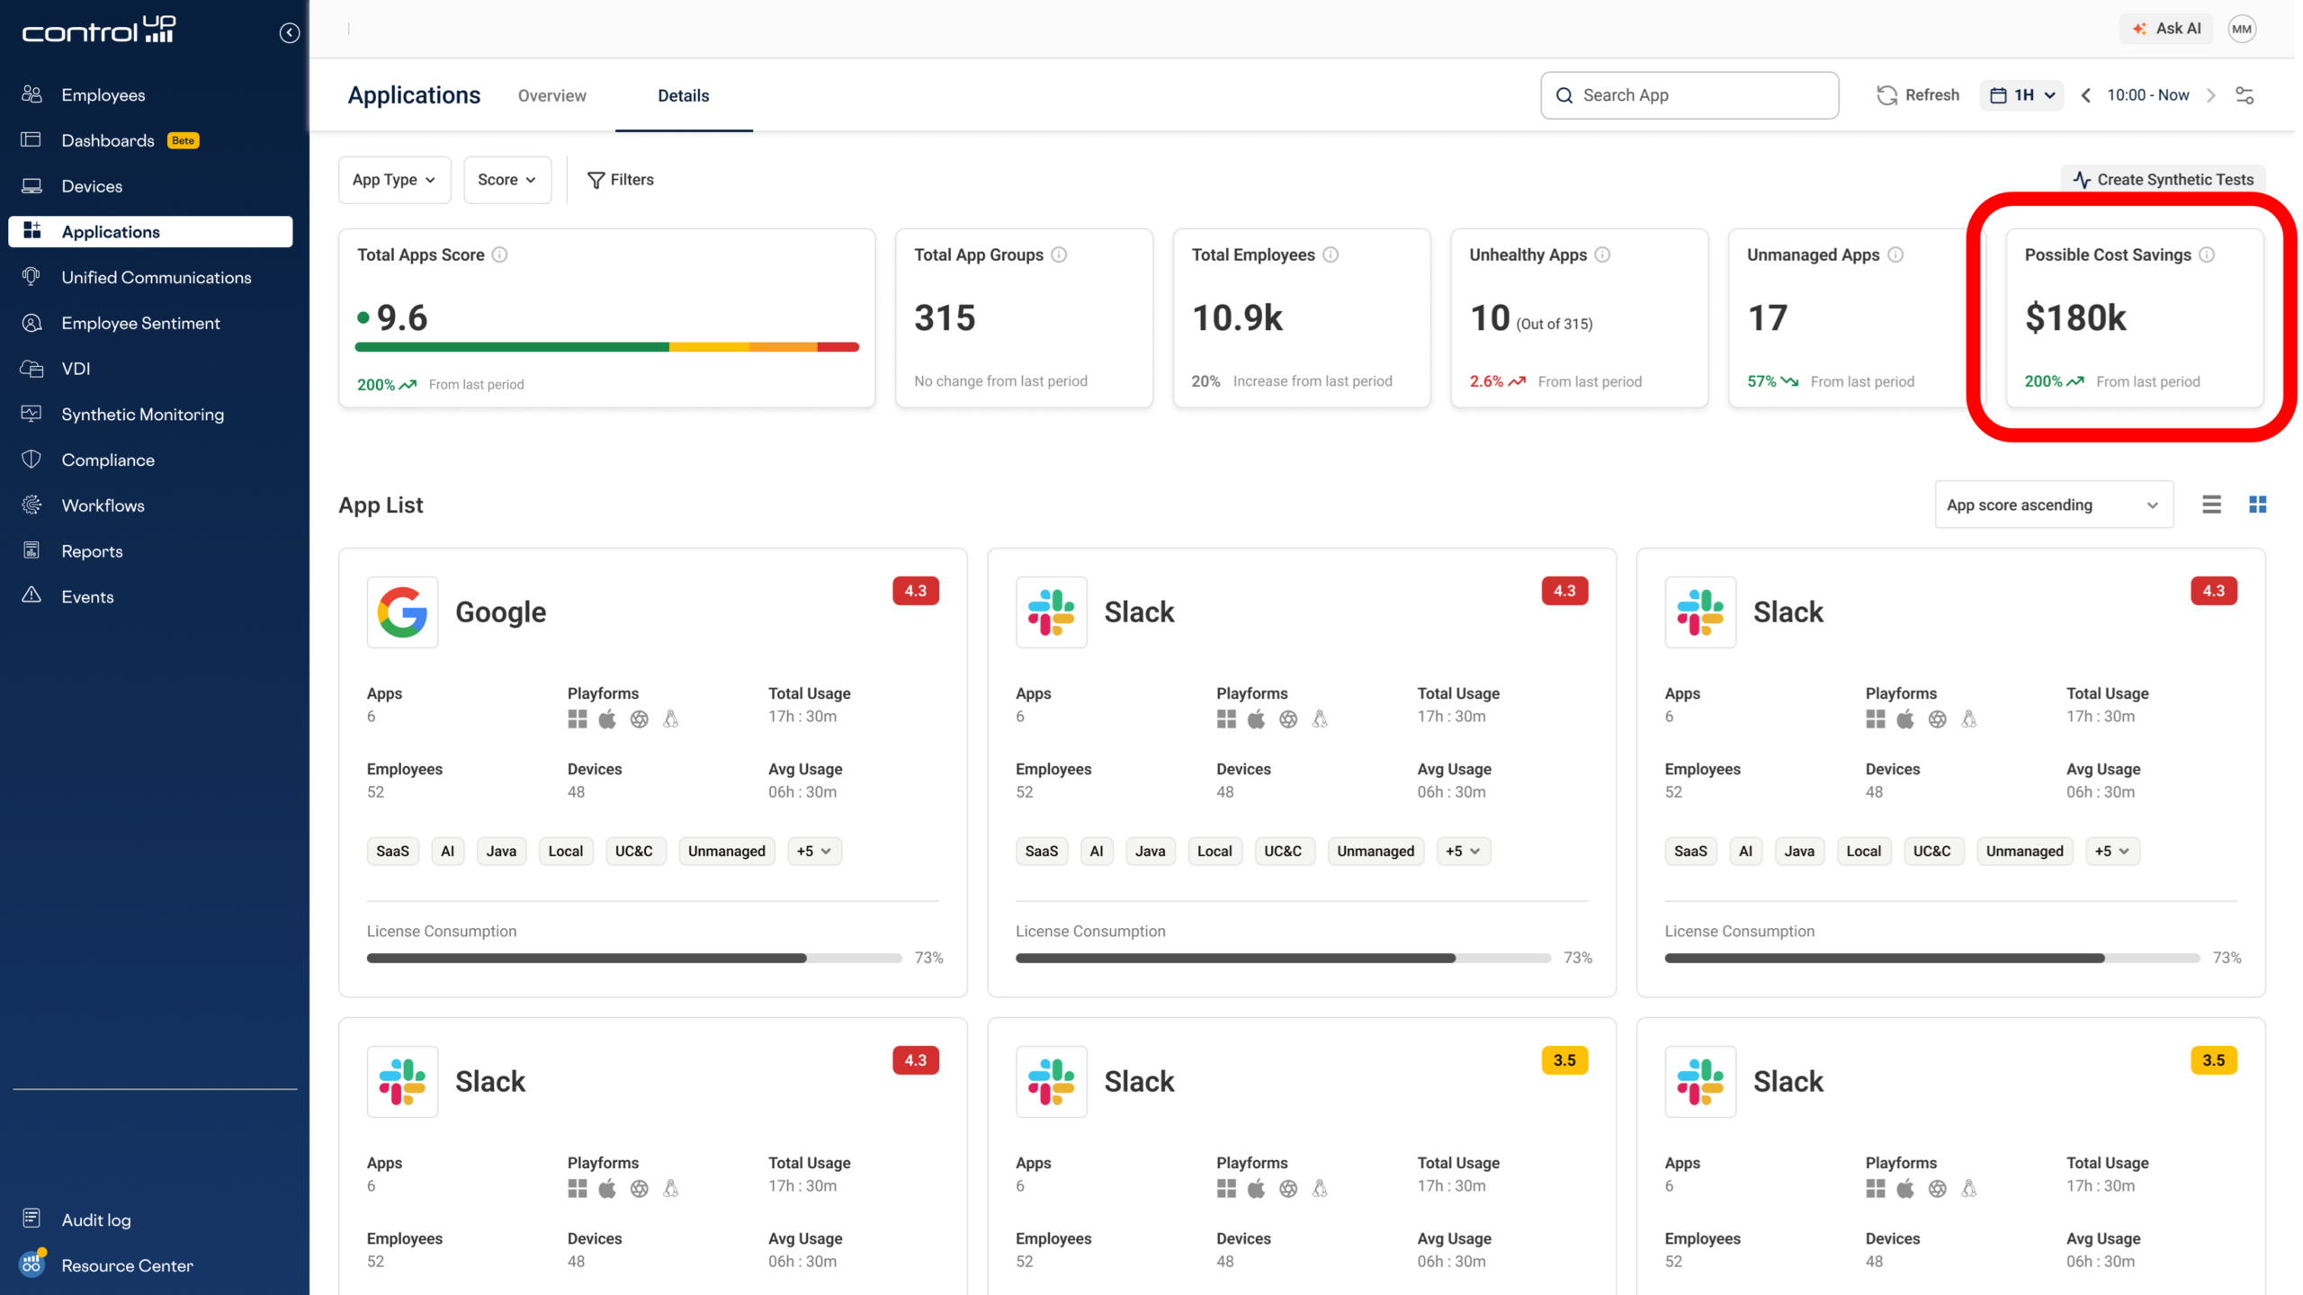This screenshot has height=1295, width=2303.
Task: Open the App Type dropdown
Action: (x=394, y=180)
